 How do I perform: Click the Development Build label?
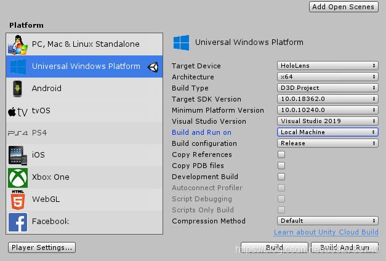205,177
